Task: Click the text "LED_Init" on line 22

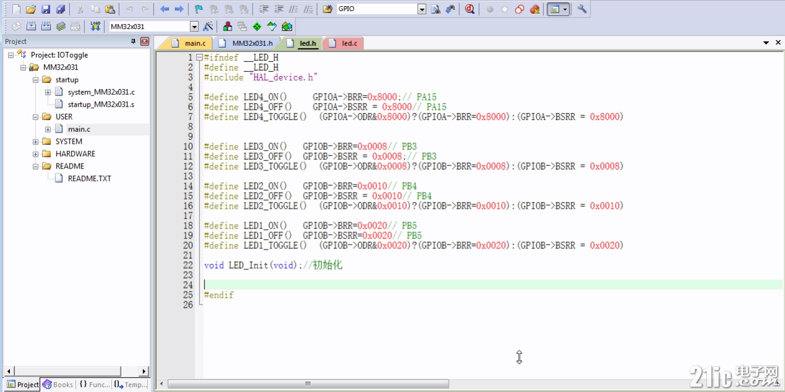Action: pyautogui.click(x=248, y=265)
